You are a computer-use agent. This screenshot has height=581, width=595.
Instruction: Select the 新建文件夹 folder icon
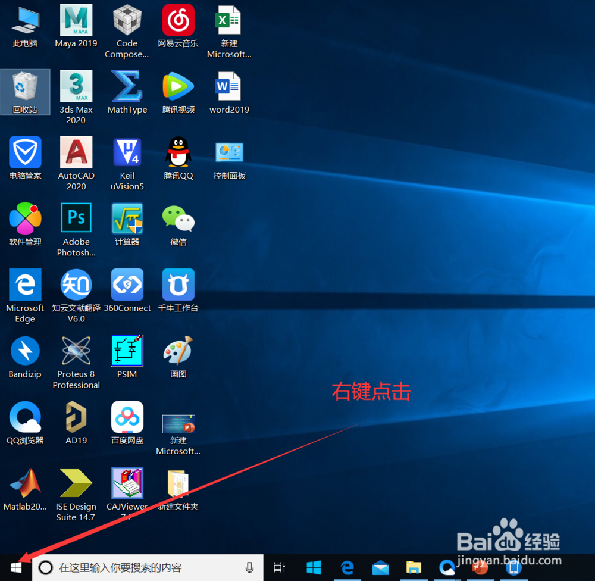point(178,490)
